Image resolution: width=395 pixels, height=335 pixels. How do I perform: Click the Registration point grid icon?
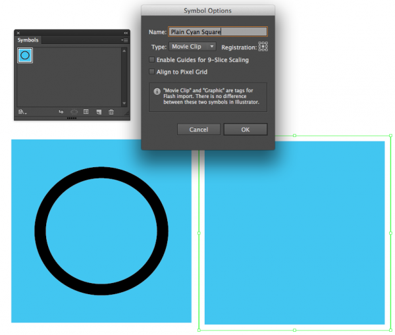[263, 47]
